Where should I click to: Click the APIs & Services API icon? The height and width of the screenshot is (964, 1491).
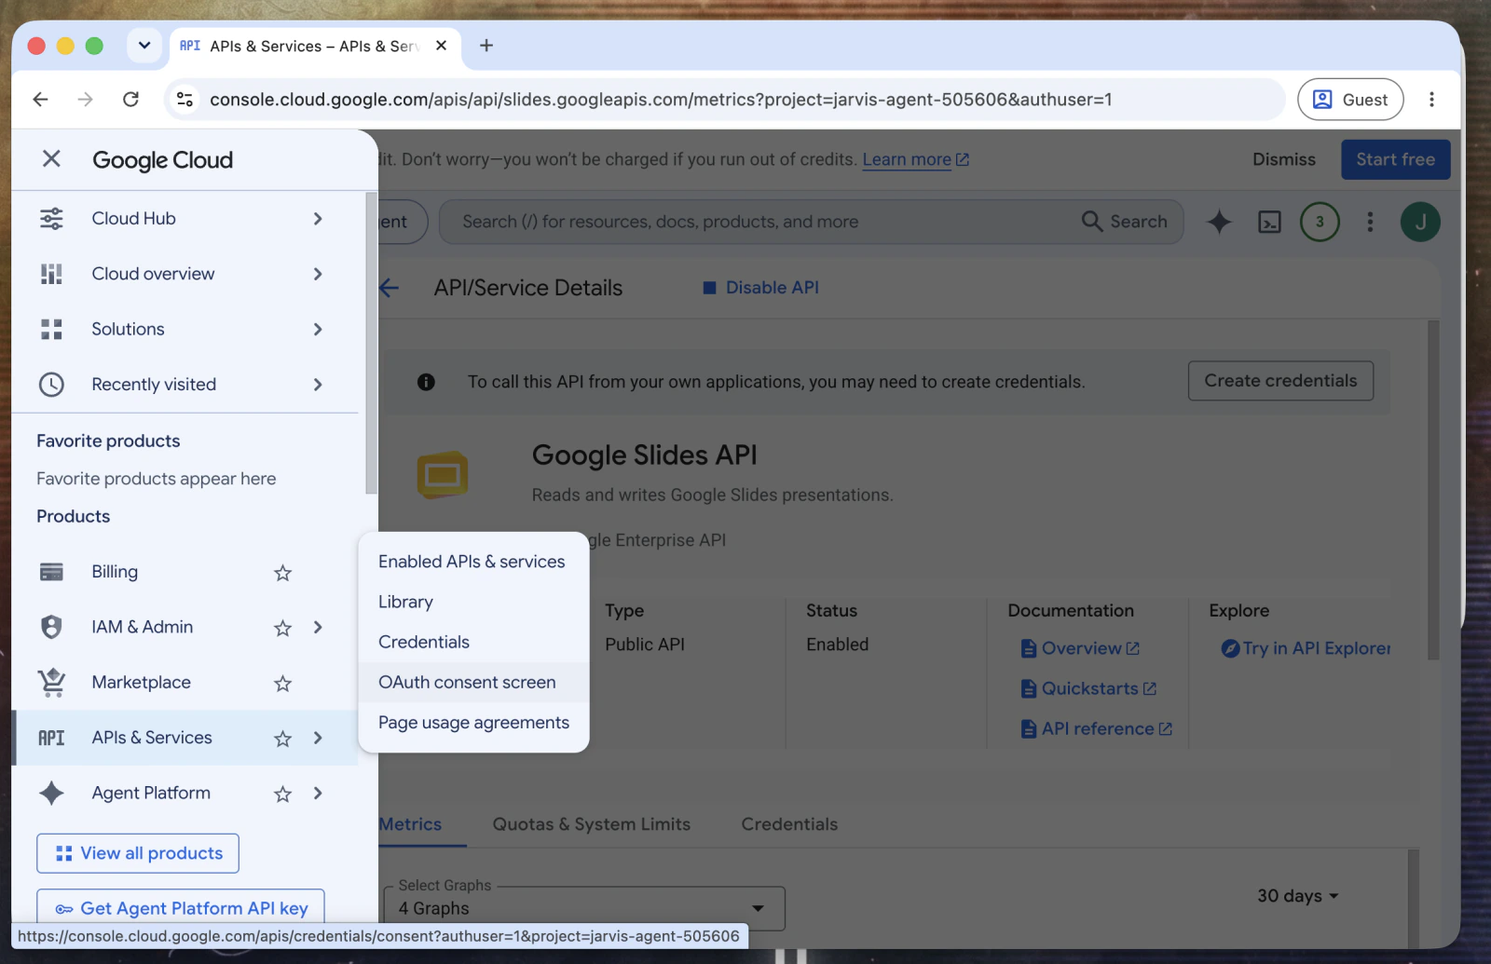[x=51, y=738]
